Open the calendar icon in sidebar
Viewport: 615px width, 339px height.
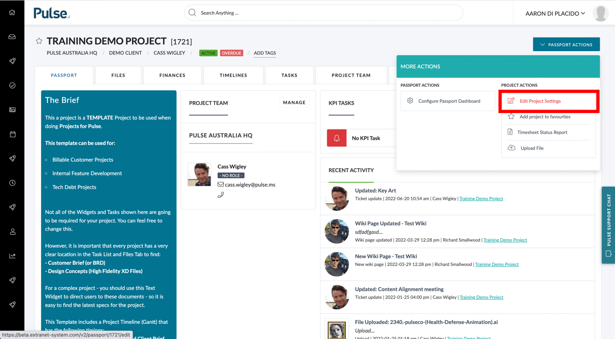pyautogui.click(x=12, y=134)
